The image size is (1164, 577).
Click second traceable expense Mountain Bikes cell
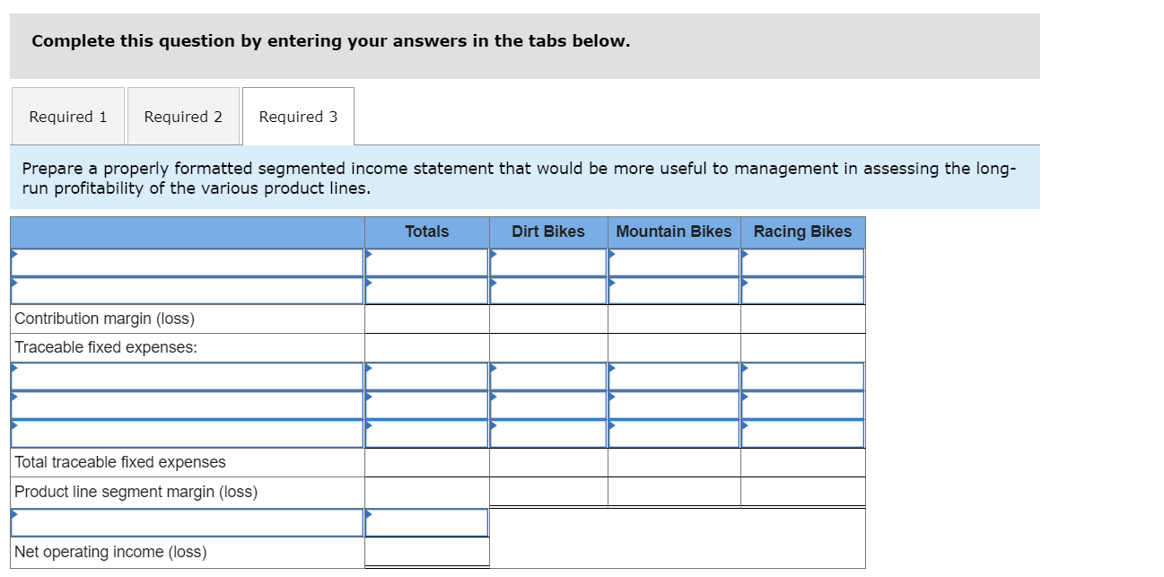674,405
